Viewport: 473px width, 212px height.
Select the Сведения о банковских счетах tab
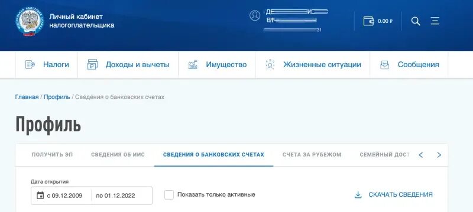pyautogui.click(x=213, y=155)
